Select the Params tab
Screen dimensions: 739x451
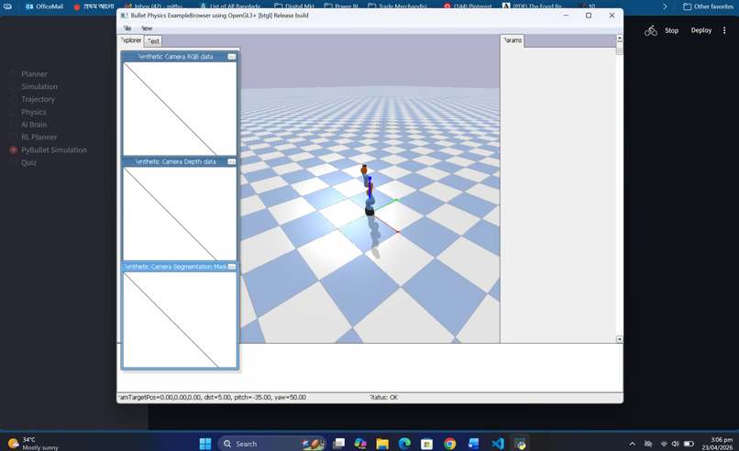(513, 40)
